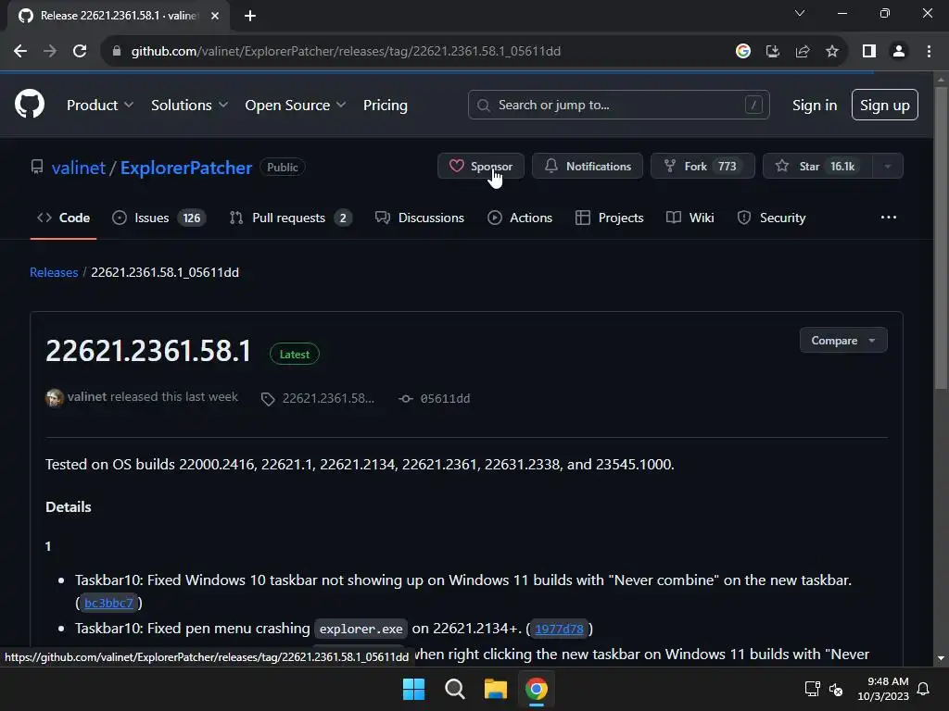Open commit 1977d78 link

559,629
